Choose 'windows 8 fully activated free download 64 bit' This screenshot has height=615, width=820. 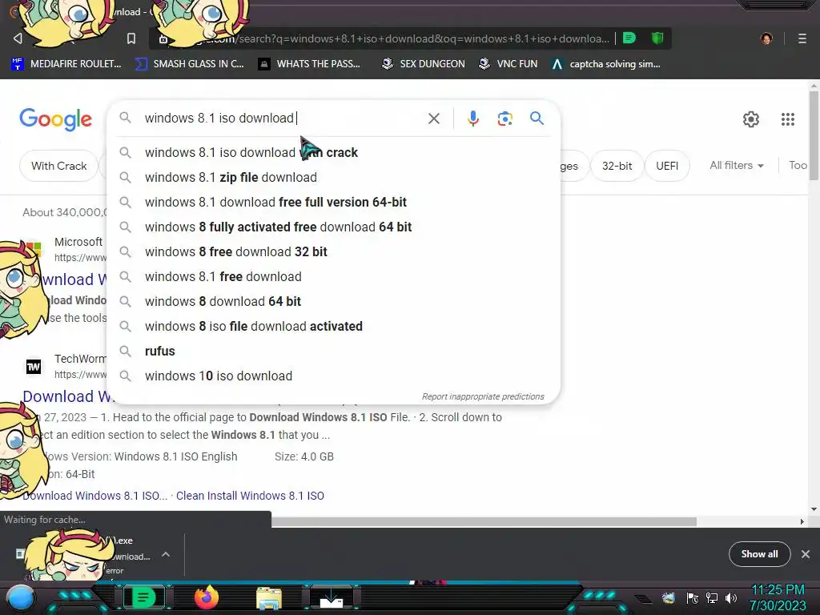334,227
